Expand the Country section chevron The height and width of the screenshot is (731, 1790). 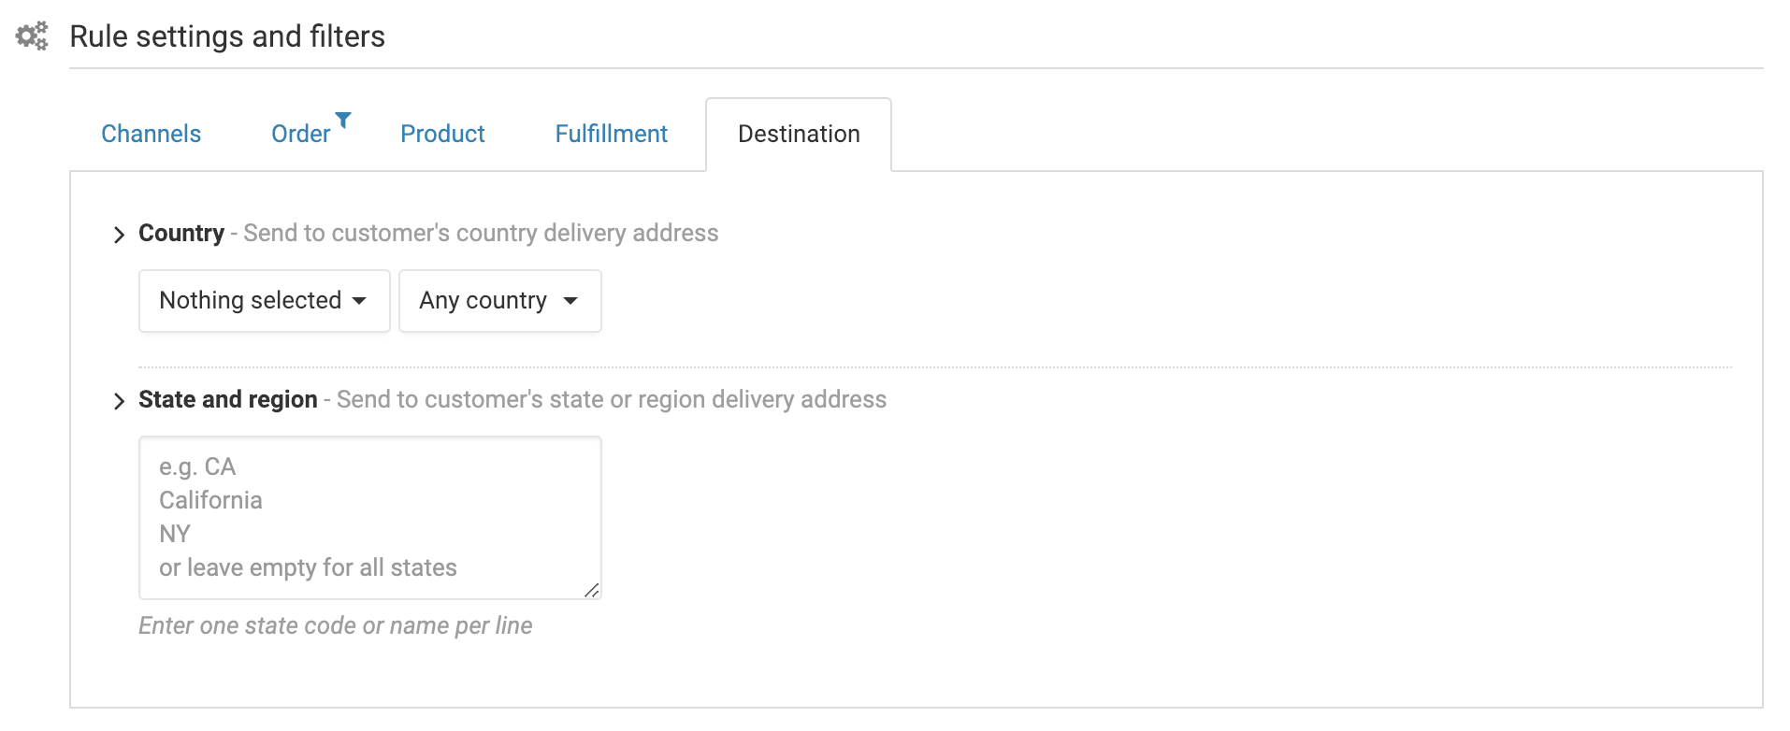tap(119, 235)
